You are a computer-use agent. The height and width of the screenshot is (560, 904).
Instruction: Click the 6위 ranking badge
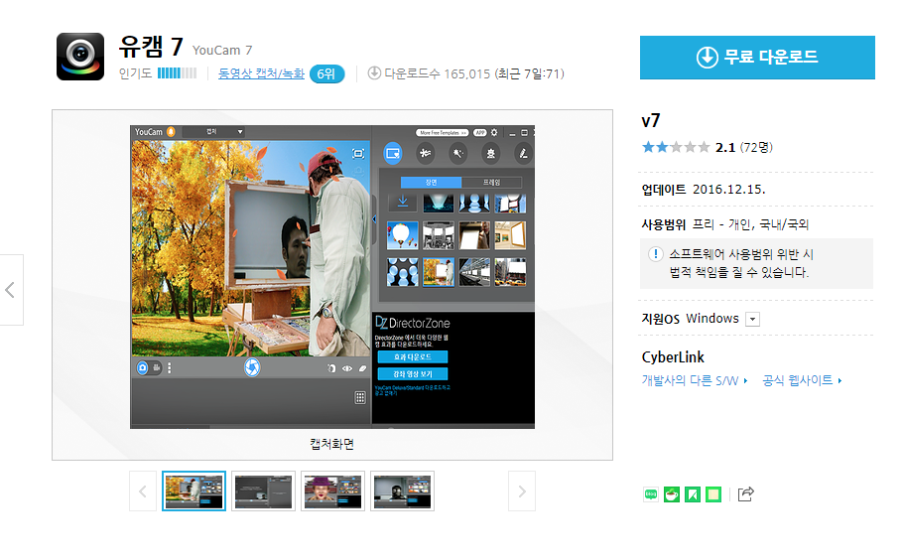326,73
